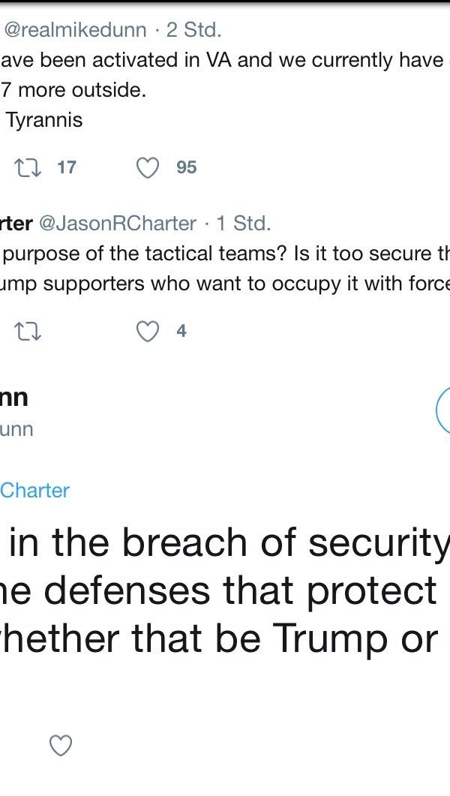
Task: View the 95 likes count
Action: coord(187,167)
